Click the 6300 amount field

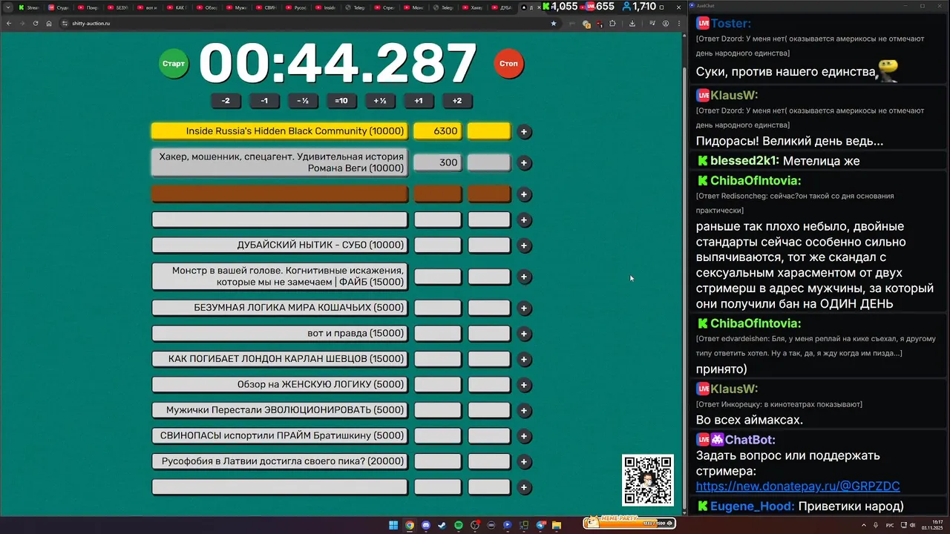[437, 131]
